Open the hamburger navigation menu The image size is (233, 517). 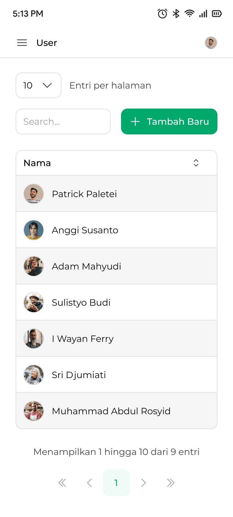click(x=22, y=43)
